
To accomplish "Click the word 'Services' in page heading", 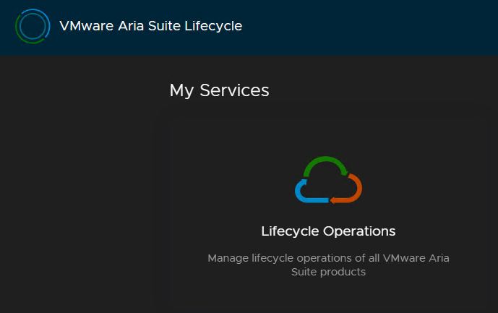I will point(234,90).
